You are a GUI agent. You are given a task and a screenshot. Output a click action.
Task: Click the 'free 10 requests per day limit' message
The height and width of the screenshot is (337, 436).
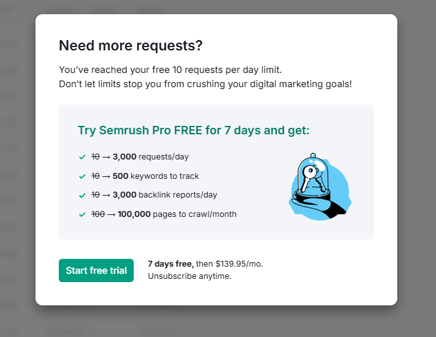[x=171, y=70]
